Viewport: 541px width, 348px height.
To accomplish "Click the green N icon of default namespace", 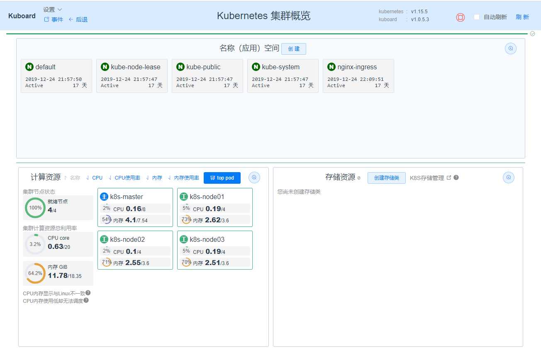I will click(29, 67).
